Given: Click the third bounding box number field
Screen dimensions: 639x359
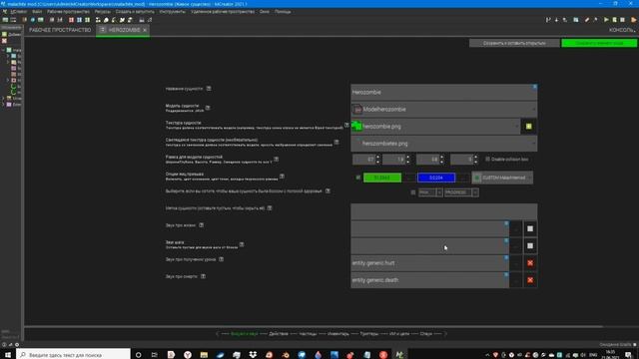Looking at the screenshot, I should click(428, 160).
